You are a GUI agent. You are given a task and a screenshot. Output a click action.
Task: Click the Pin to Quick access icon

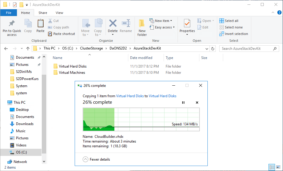pyautogui.click(x=12, y=24)
